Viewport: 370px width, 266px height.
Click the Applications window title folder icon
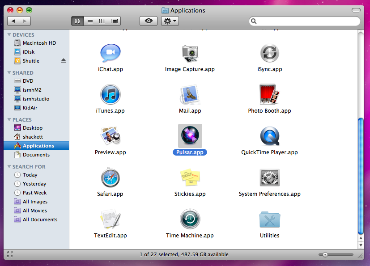point(165,10)
